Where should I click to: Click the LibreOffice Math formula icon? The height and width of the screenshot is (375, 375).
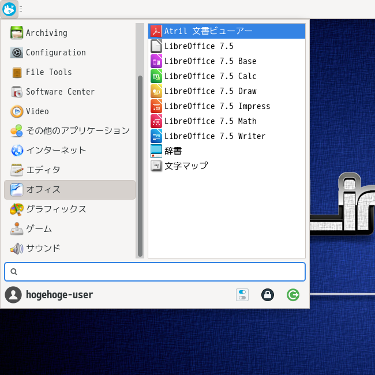click(x=156, y=121)
